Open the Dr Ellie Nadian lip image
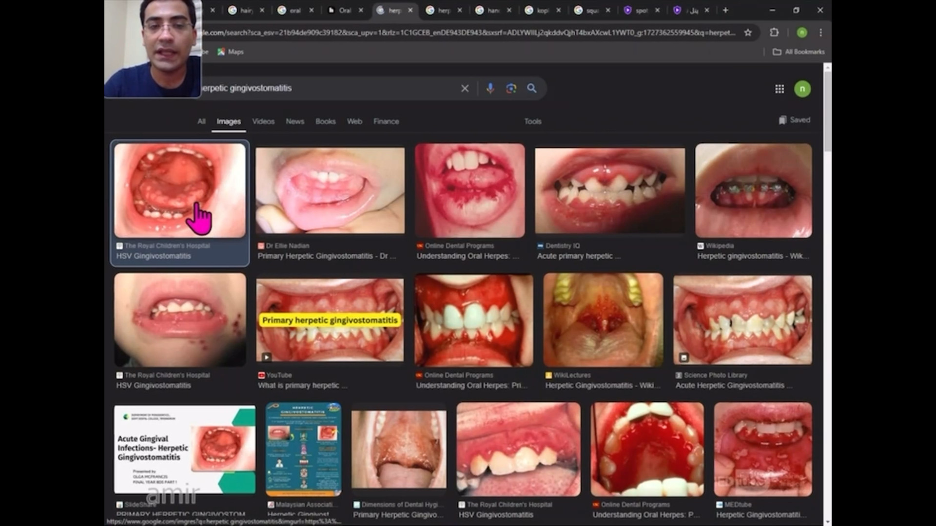Screen dimensions: 936x526 (330, 190)
